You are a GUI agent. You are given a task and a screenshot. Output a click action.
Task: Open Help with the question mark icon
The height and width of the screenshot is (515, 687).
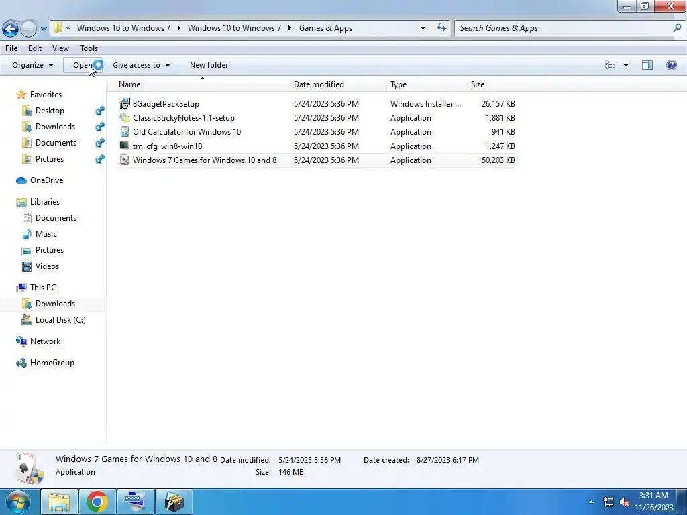pyautogui.click(x=671, y=65)
